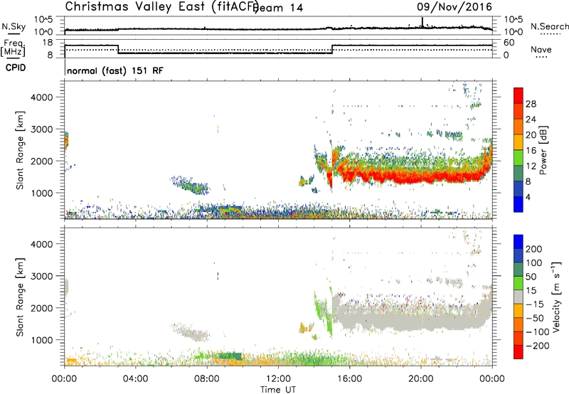
Task: Click the 'Freq. [MHz]' axis label
Action: pyautogui.click(x=13, y=48)
